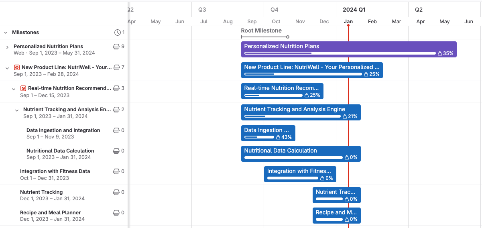Viewport: 482px width, 228px height.
Task: Click stack icon on Real-time Nutrition row count 3
Action: pos(116,88)
